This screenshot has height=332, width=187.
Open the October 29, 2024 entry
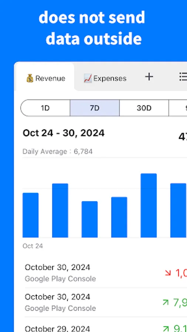point(106,325)
